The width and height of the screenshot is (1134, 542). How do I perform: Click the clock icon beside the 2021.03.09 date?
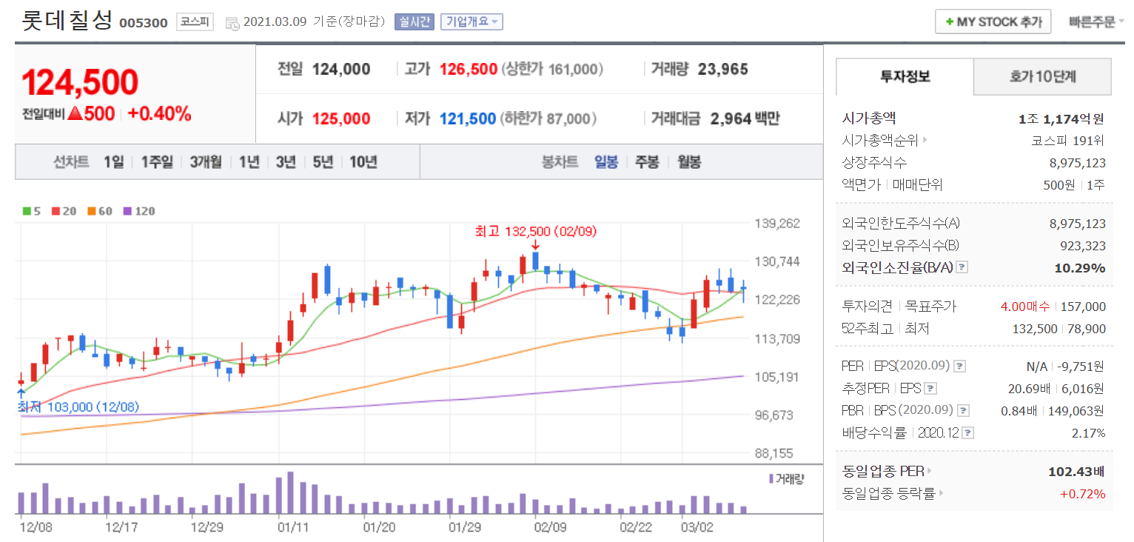[x=232, y=23]
